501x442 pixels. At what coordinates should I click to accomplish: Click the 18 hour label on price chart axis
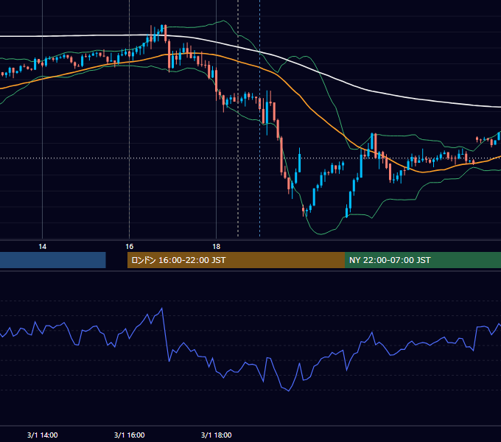[217, 247]
